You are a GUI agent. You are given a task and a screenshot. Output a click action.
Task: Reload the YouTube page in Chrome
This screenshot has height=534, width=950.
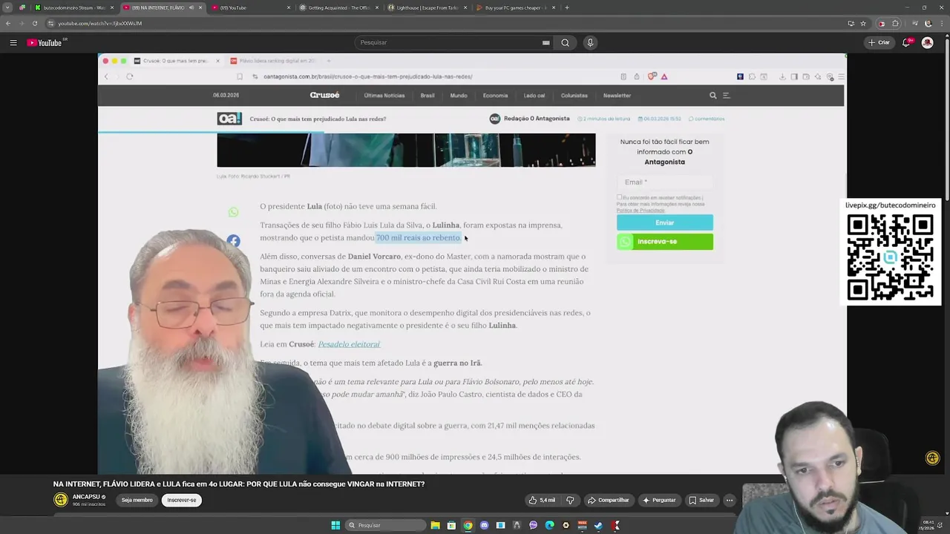pos(34,23)
